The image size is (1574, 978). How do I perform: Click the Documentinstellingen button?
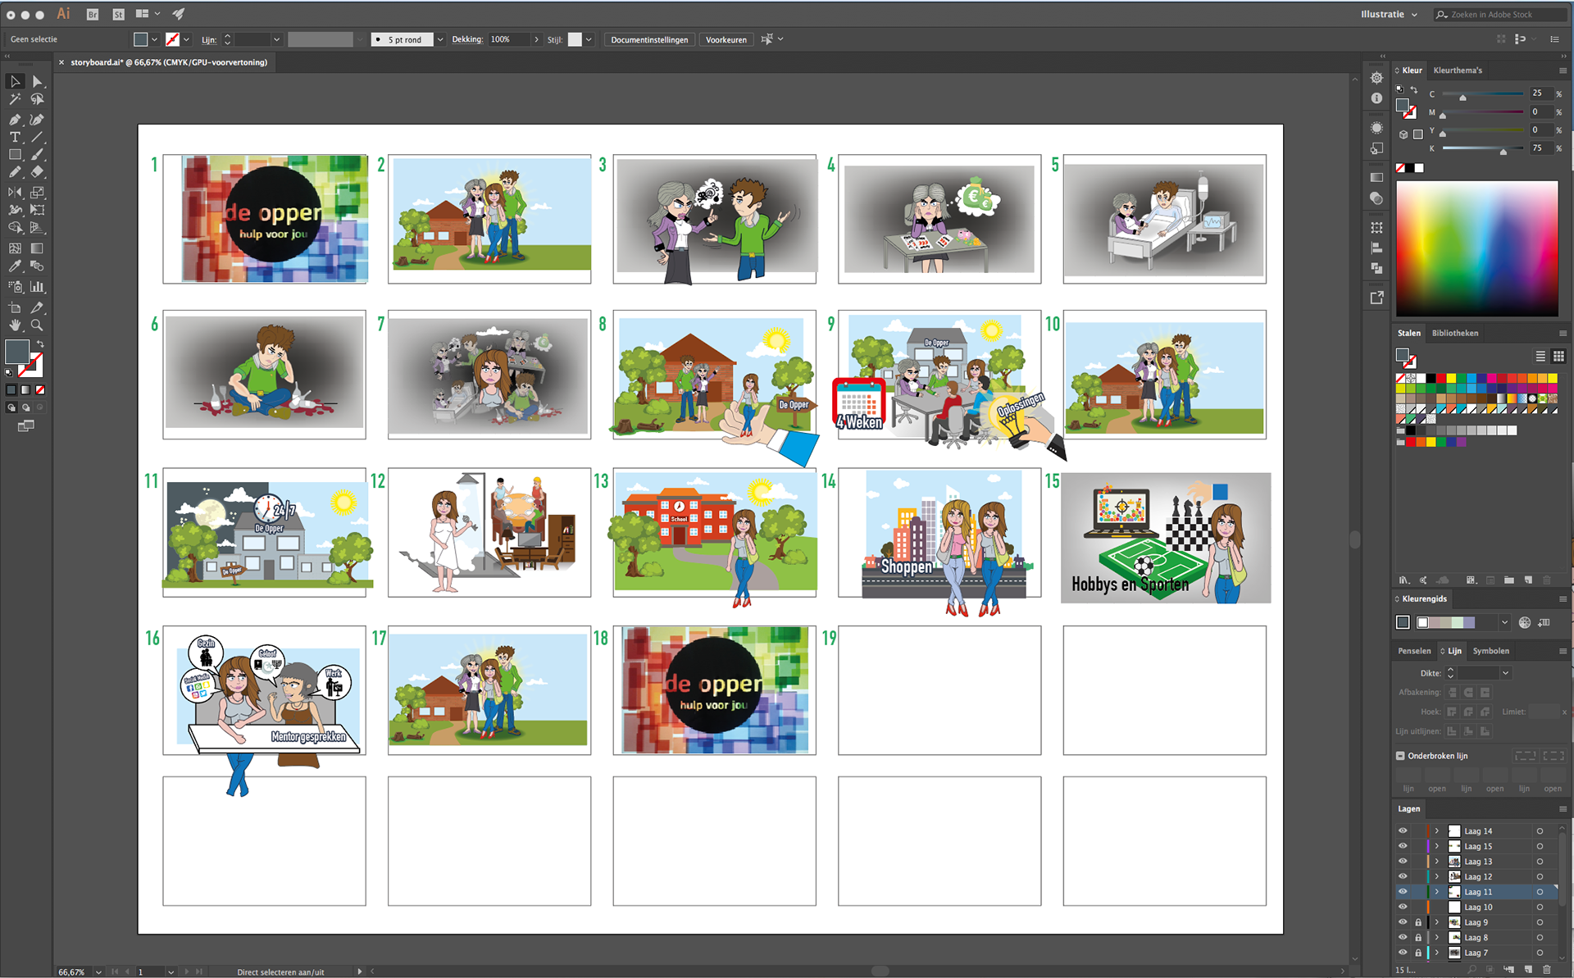[648, 39]
